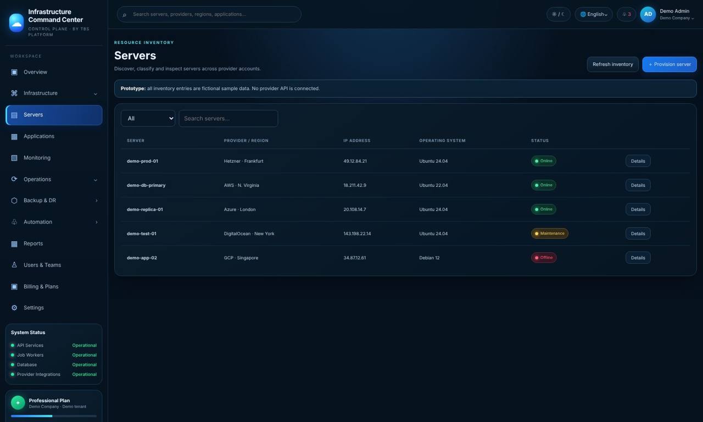Click the Operations refresh-style icon
This screenshot has height=422, width=703.
coord(14,179)
